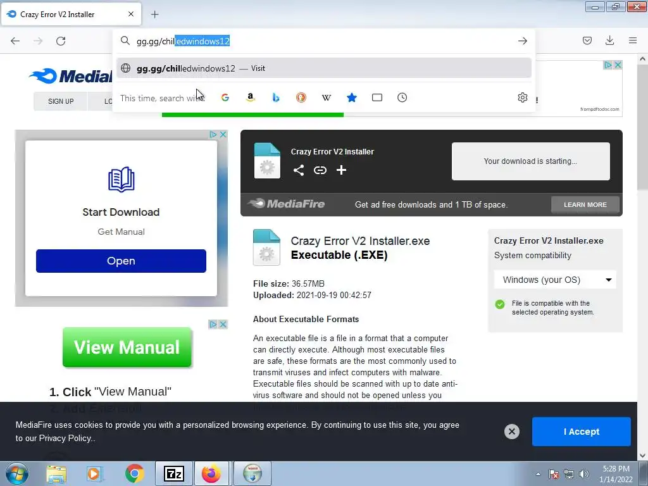This screenshot has height=486, width=648.
Task: Click the taskbar clock showing 5:28 PM
Action: pos(616,474)
